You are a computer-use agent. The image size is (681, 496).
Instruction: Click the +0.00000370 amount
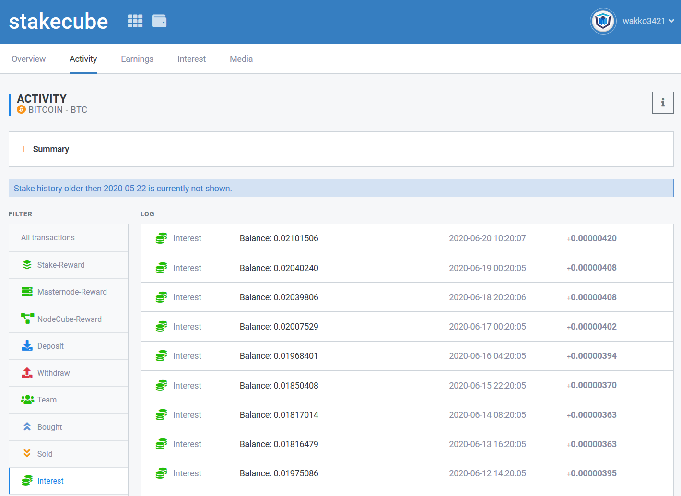pos(592,385)
